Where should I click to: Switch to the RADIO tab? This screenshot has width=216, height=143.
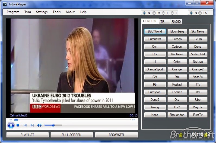pos(176,22)
